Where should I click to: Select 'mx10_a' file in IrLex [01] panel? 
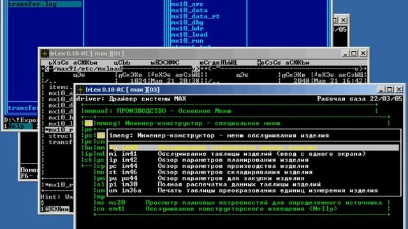coord(61,93)
